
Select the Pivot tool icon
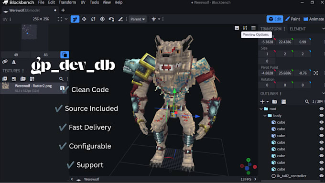[102, 19]
